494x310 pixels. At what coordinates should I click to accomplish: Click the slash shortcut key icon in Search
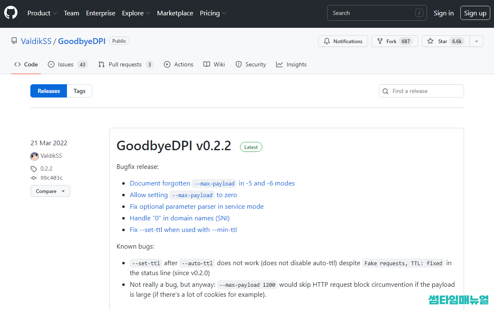coord(419,13)
